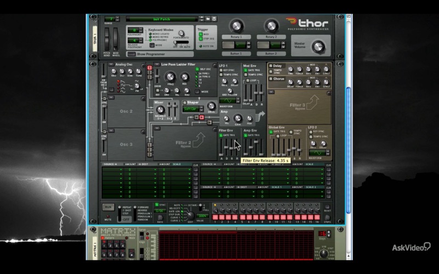Click Matrix pattern button 1
The image size is (439, 274).
pos(104,246)
